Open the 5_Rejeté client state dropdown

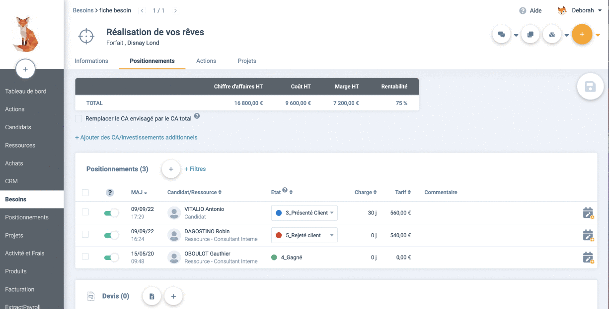pyautogui.click(x=304, y=235)
